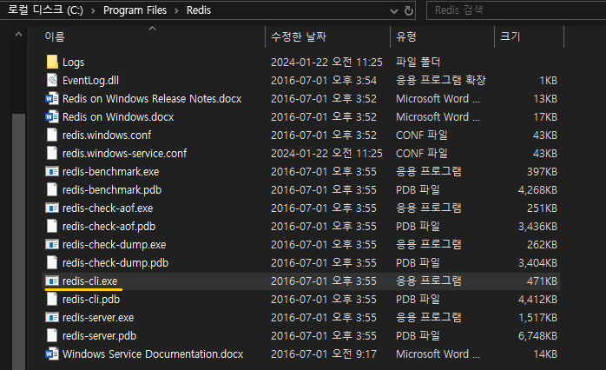Click the redis-benchmark.exe application icon
This screenshot has width=606, height=370.
click(x=52, y=171)
